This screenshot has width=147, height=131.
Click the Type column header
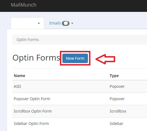click(114, 76)
